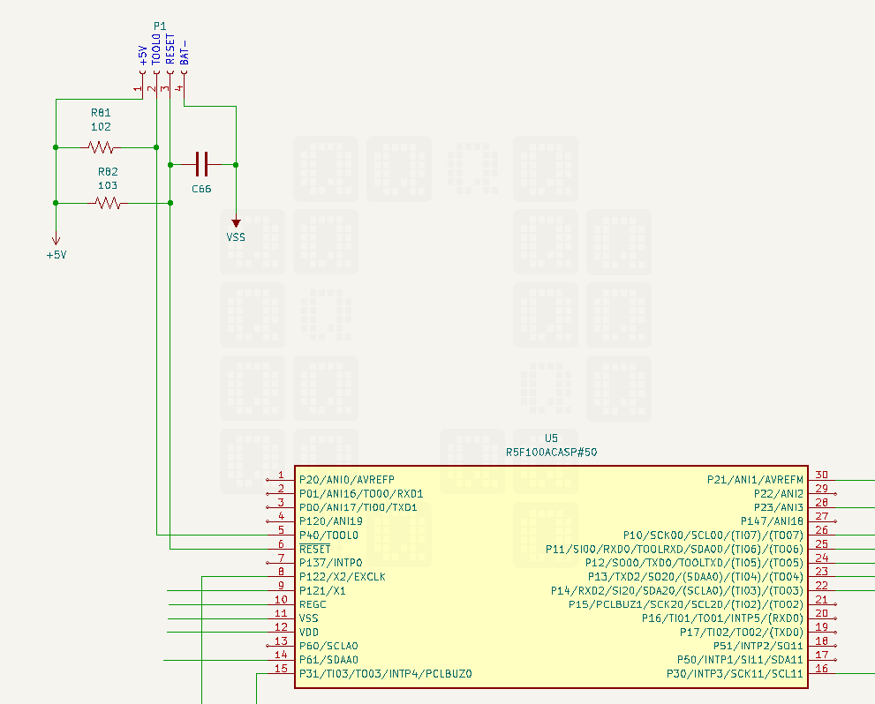Click the R81 value label 102

pyautogui.click(x=101, y=127)
